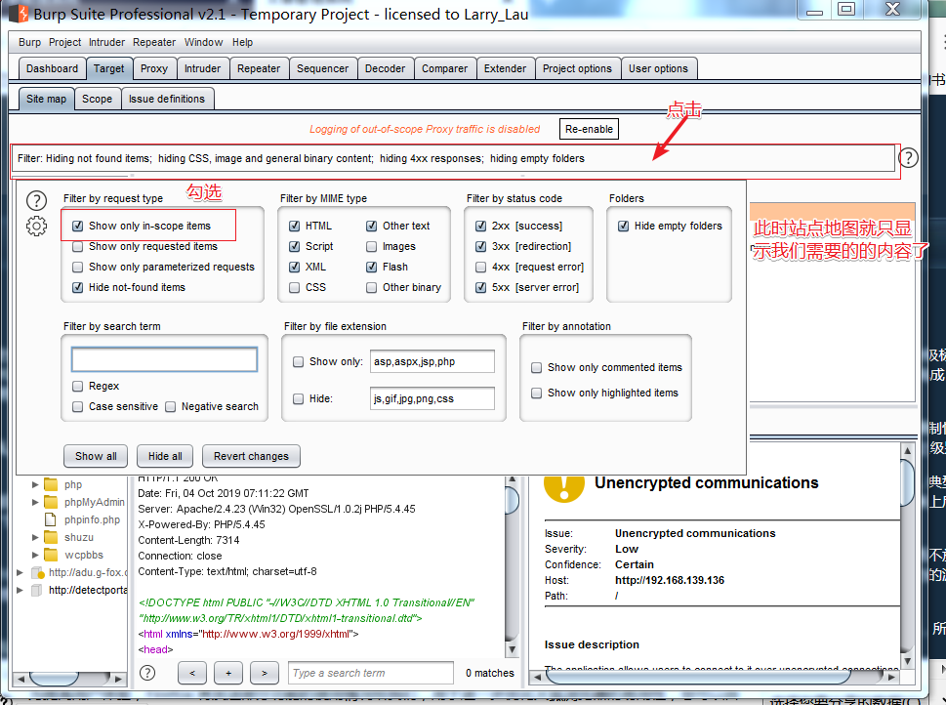Select the wcpbbs folder icon
Screen dimensions: 946x705
tap(52, 555)
